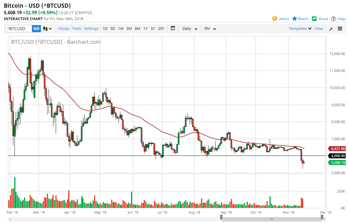Screen dimensions: 348x223
Task: Click the GO button to load symbol
Action: [x=36, y=28]
